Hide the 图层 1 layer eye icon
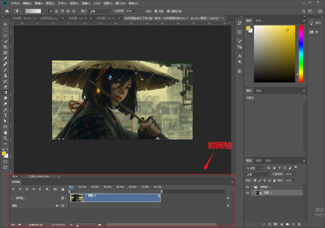The image size is (325, 228). point(248,193)
